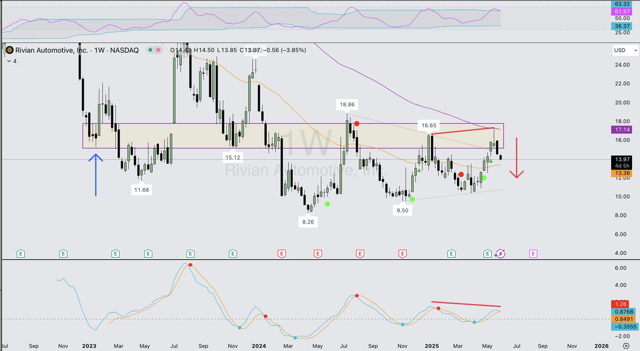Click the green market status dot
Screen dimensions: 640x351
click(151, 50)
